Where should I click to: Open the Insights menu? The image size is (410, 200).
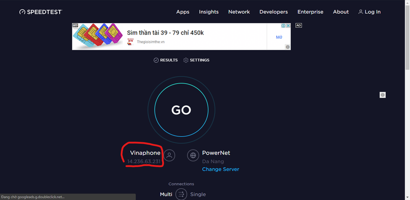[209, 12]
